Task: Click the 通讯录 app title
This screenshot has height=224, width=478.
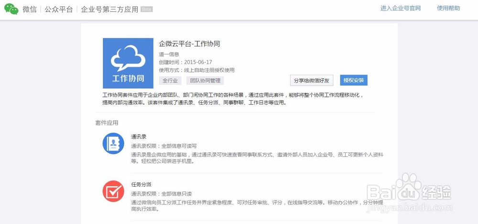Action: 139,137
